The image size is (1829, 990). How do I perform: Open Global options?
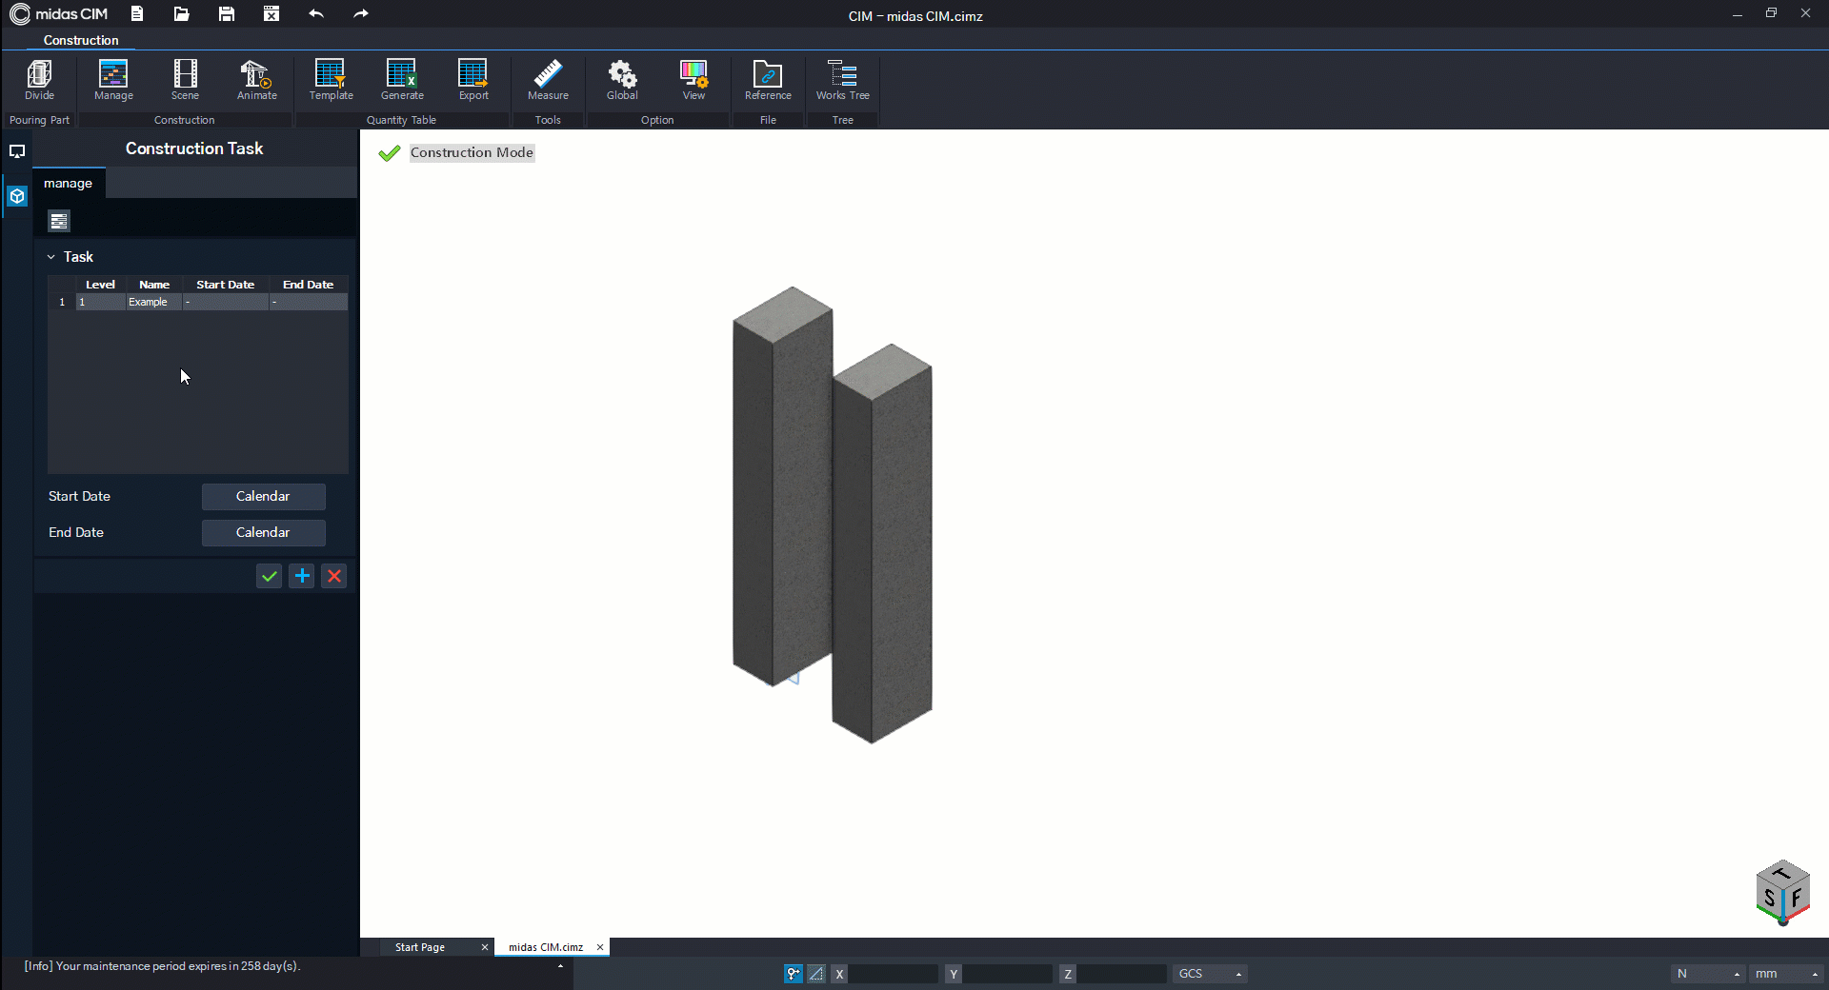coord(622,80)
